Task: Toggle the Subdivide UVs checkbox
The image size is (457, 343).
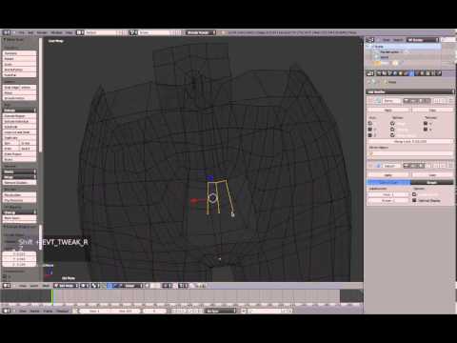Action: click(414, 194)
